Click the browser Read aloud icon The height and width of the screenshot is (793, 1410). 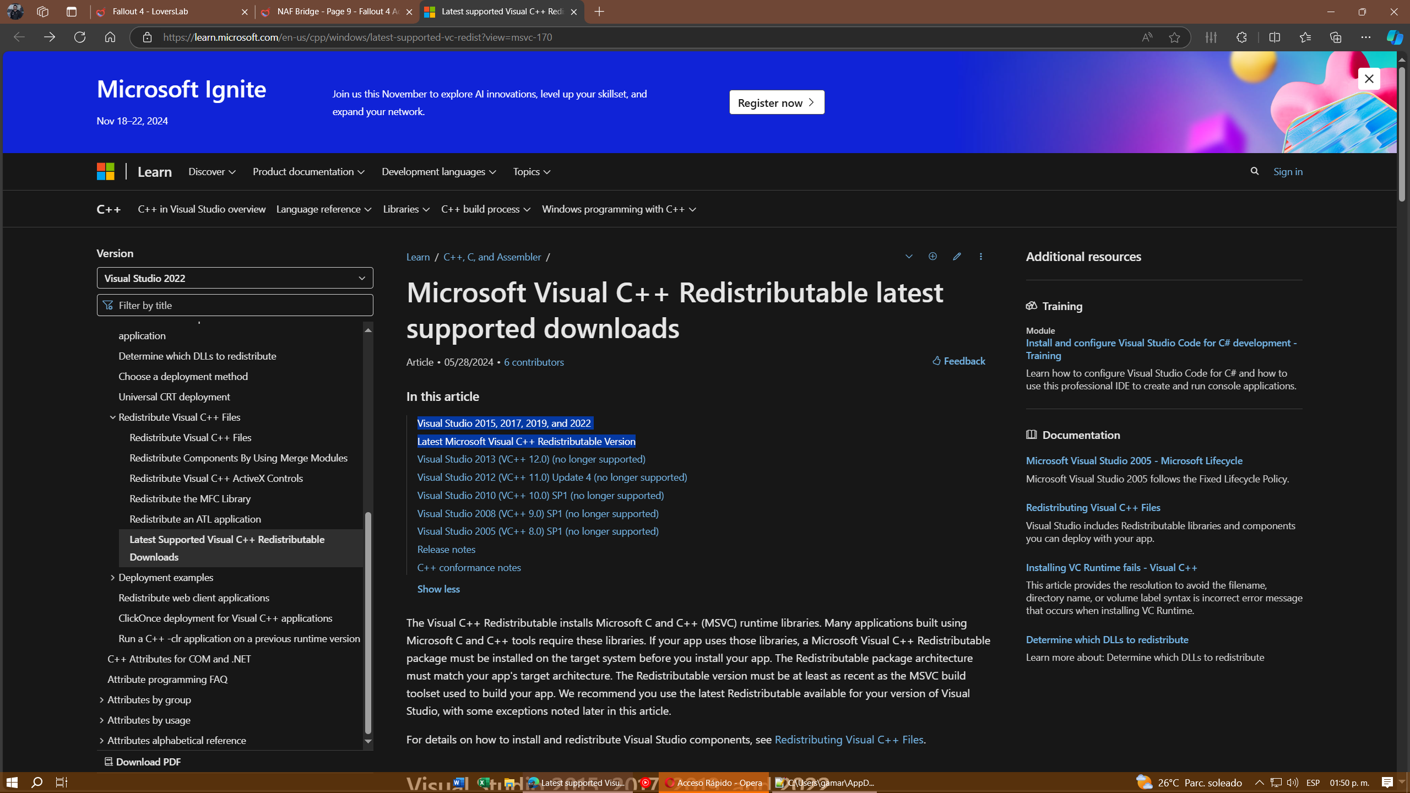pos(1147,37)
